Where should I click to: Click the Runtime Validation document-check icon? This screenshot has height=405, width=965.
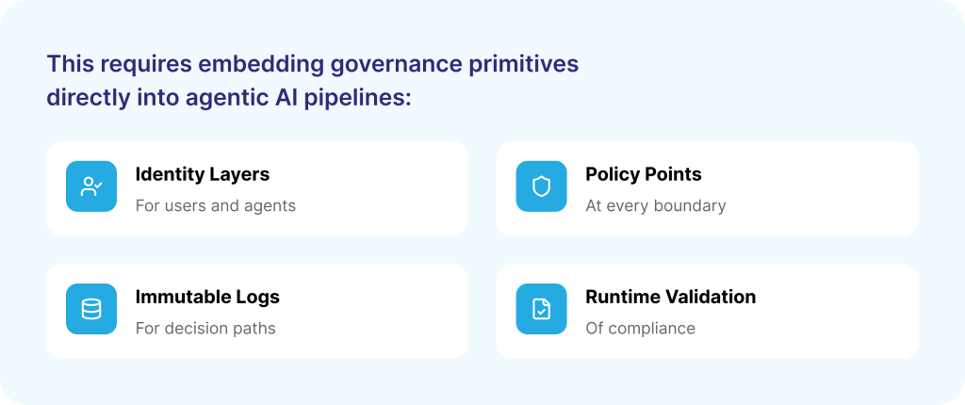pos(541,309)
